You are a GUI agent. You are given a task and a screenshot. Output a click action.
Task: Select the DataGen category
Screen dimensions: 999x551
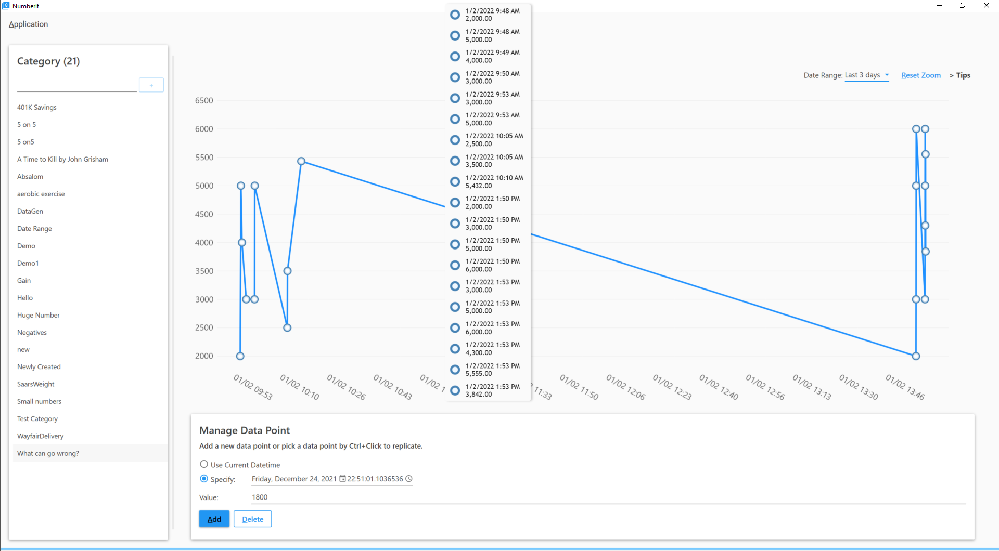(x=89, y=211)
